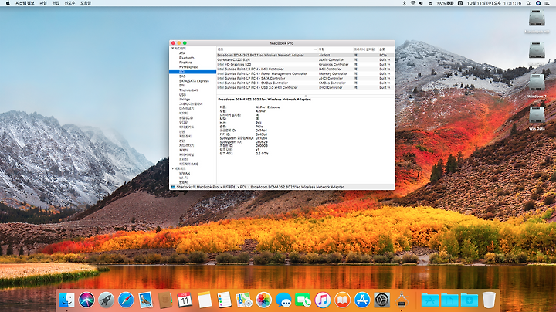Select Windows 7 drive on desktop
The image size is (556, 312).
(537, 85)
